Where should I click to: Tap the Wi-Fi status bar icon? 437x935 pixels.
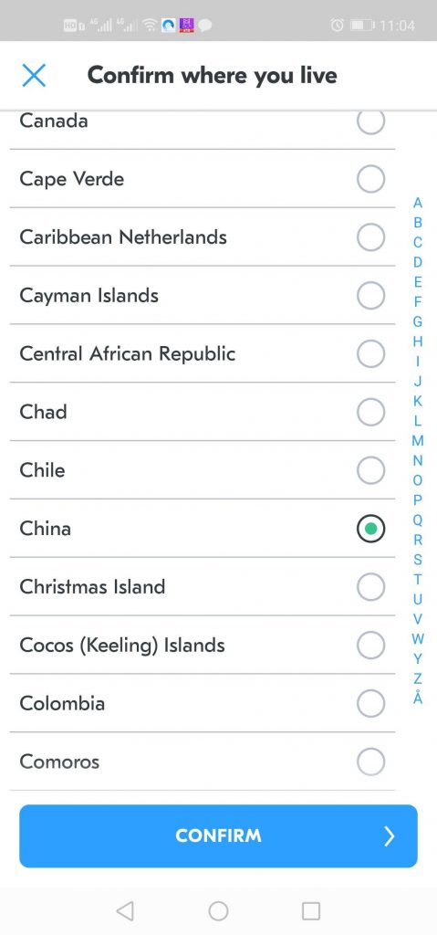coord(151,25)
